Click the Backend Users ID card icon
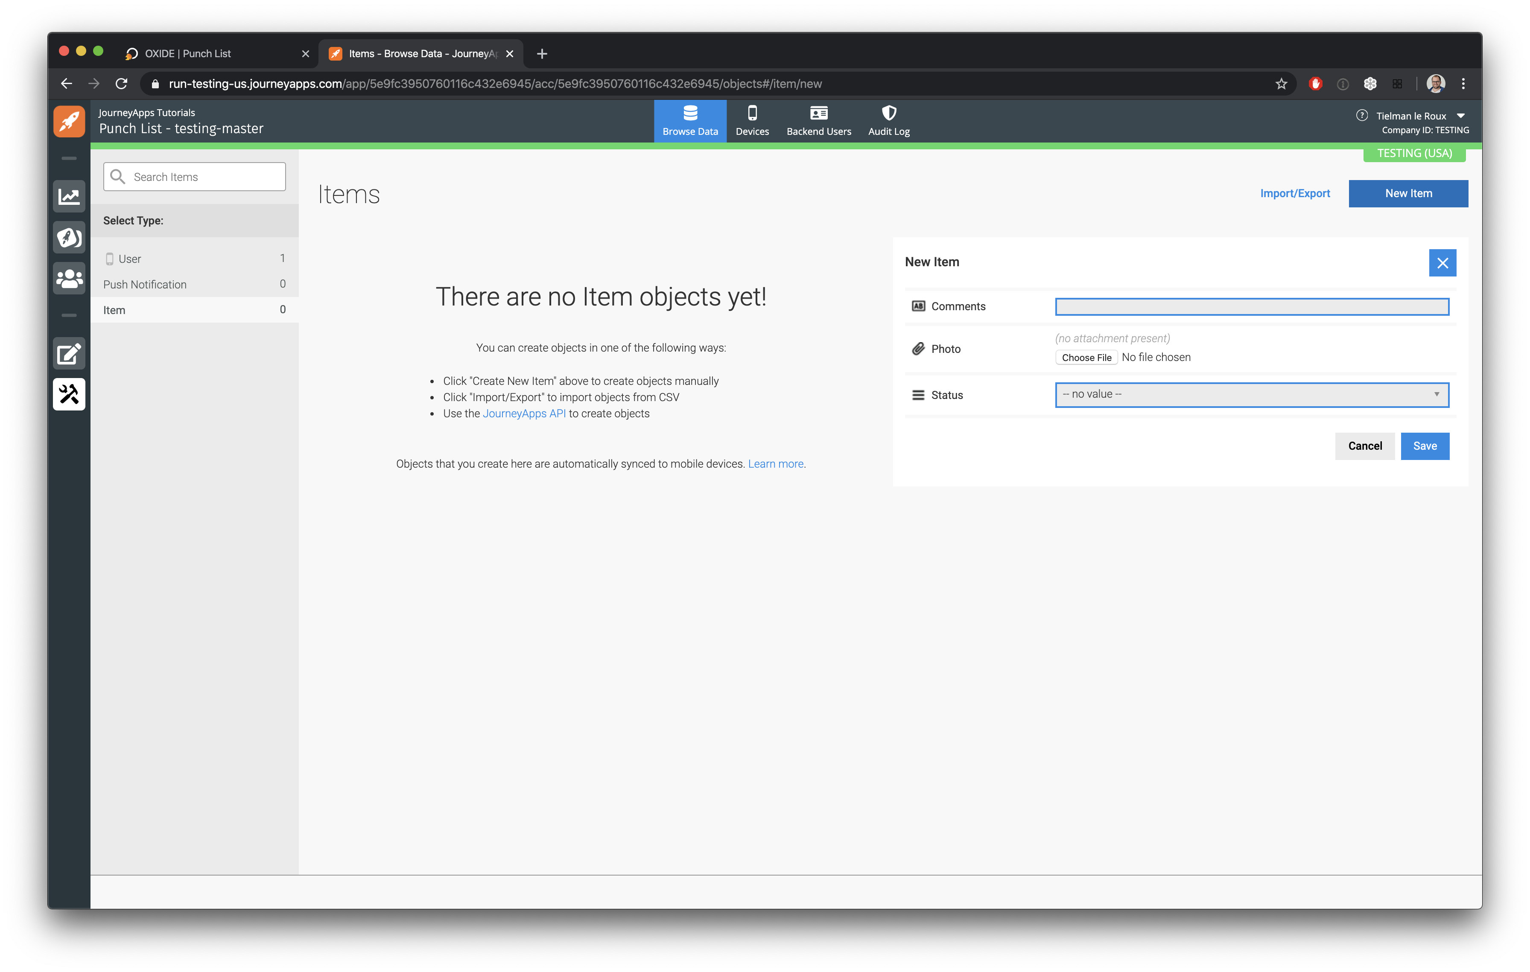The width and height of the screenshot is (1530, 972). [818, 113]
